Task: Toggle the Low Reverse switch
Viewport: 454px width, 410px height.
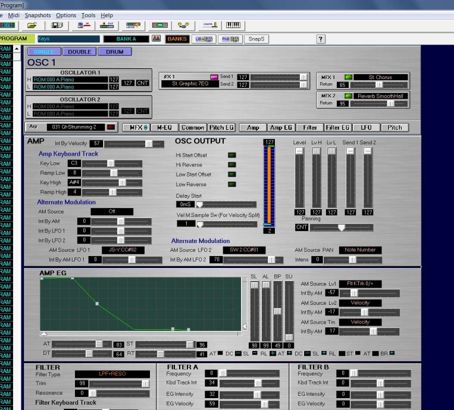Action: coord(231,184)
